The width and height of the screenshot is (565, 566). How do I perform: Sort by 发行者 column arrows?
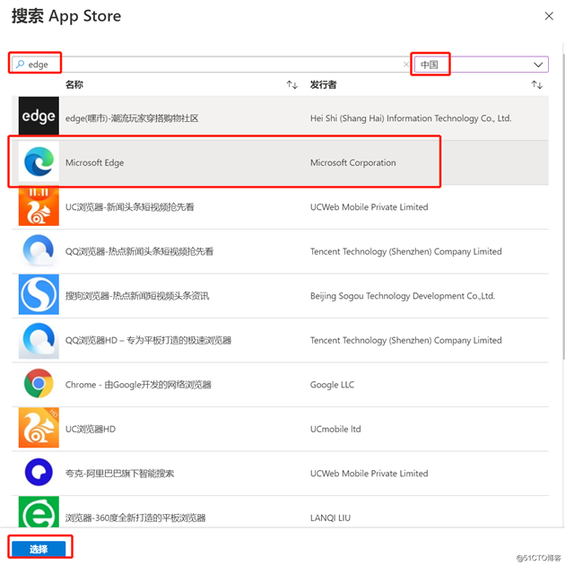pyautogui.click(x=537, y=85)
